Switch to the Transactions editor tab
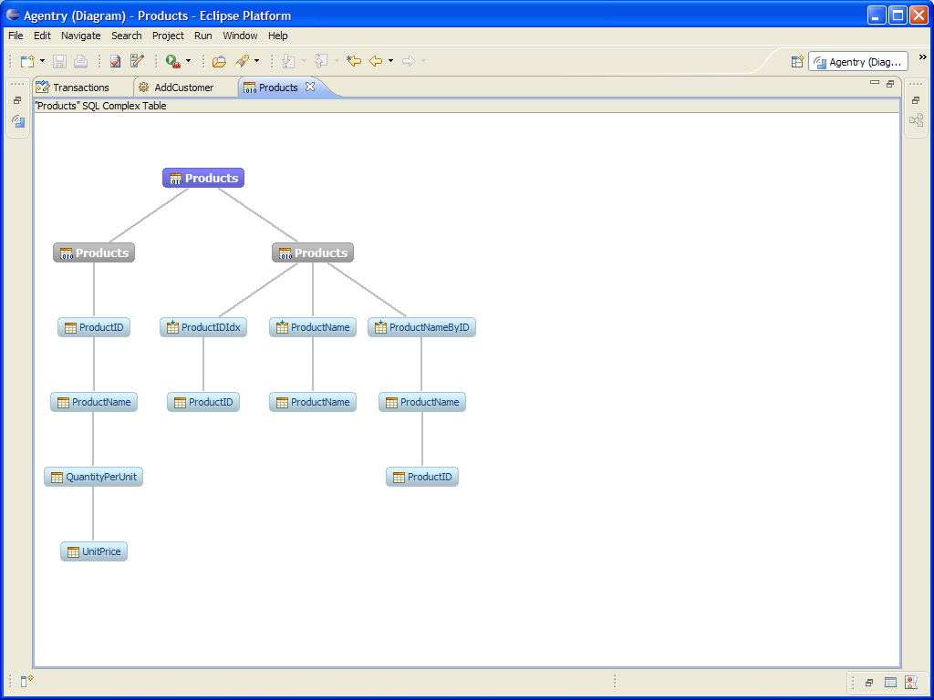The width and height of the screenshot is (934, 700). (x=82, y=87)
